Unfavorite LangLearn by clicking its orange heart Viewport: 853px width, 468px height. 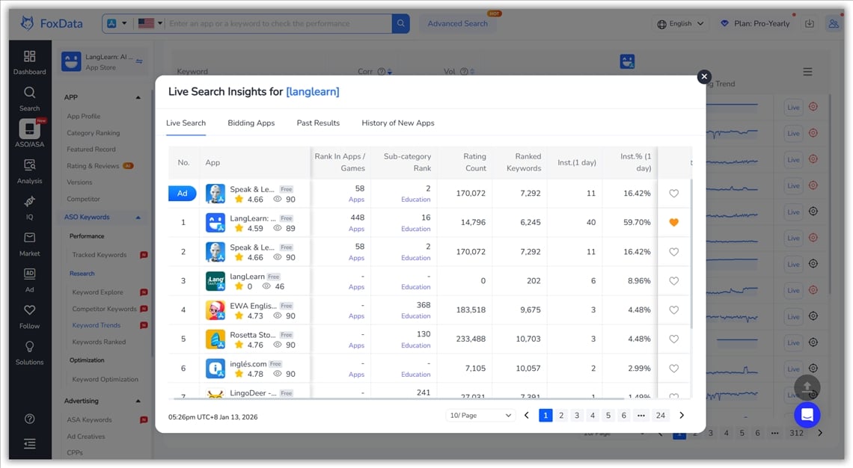click(x=673, y=222)
